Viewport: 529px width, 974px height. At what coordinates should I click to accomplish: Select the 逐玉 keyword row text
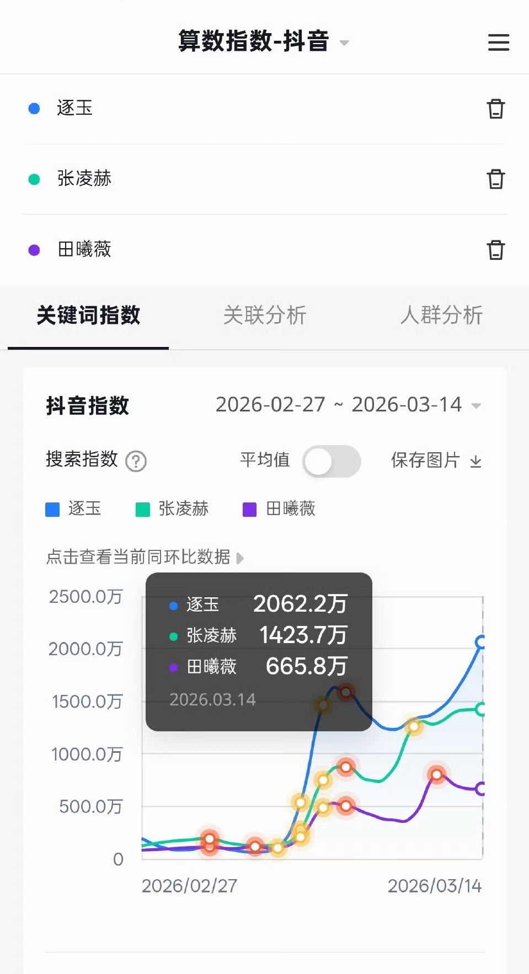74,108
